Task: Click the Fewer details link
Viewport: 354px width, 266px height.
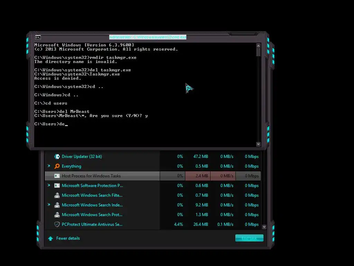Action: click(x=68, y=238)
